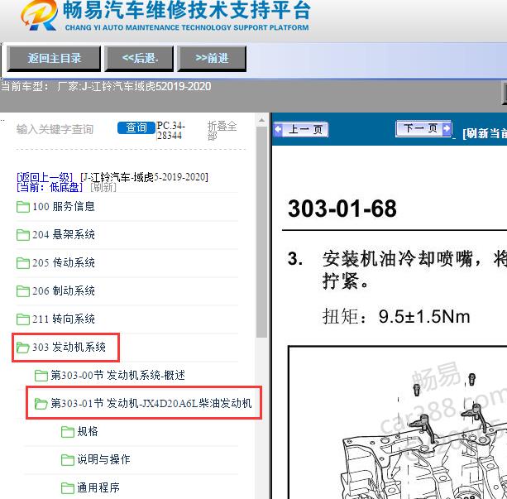Collapse 第303-01节 JX4D20A6L柴油发动机 entry
The width and height of the screenshot is (507, 499).
151,403
